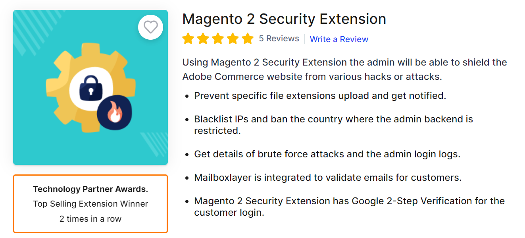The height and width of the screenshot is (238, 525).
Task: Open the 5 Reviews link
Action: (x=279, y=39)
